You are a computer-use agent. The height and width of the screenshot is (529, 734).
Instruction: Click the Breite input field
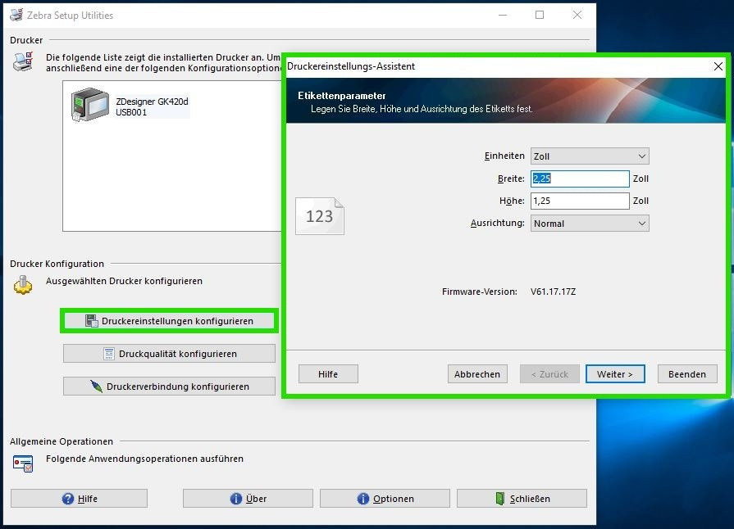[x=580, y=179]
